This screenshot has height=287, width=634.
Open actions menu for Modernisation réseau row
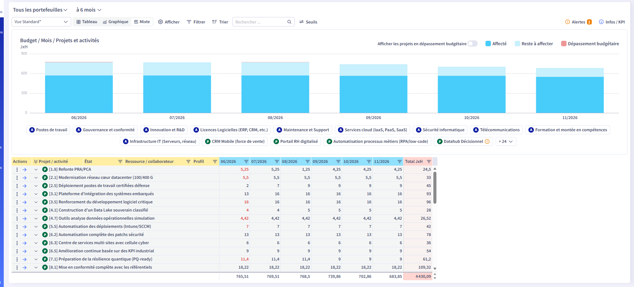point(17,178)
